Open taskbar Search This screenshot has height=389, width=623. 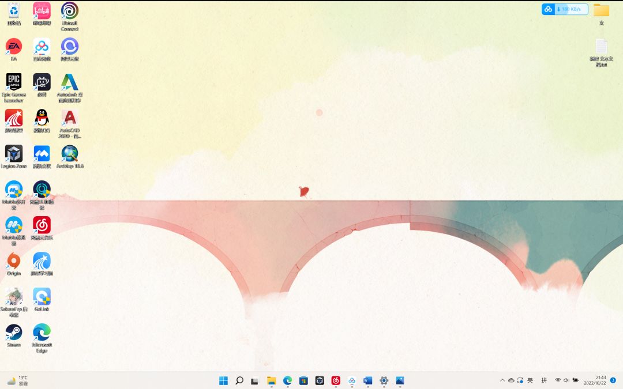click(239, 381)
